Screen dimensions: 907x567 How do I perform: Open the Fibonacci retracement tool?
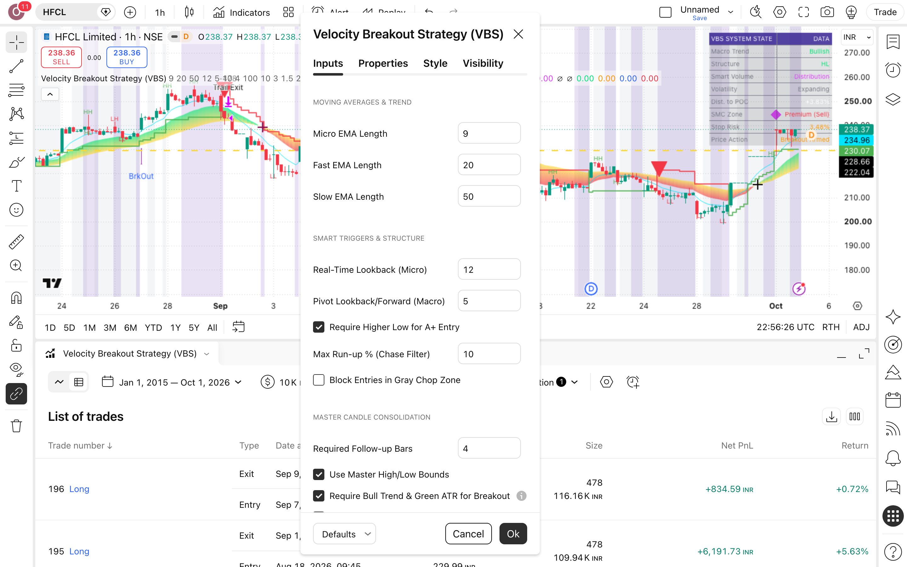tap(16, 90)
